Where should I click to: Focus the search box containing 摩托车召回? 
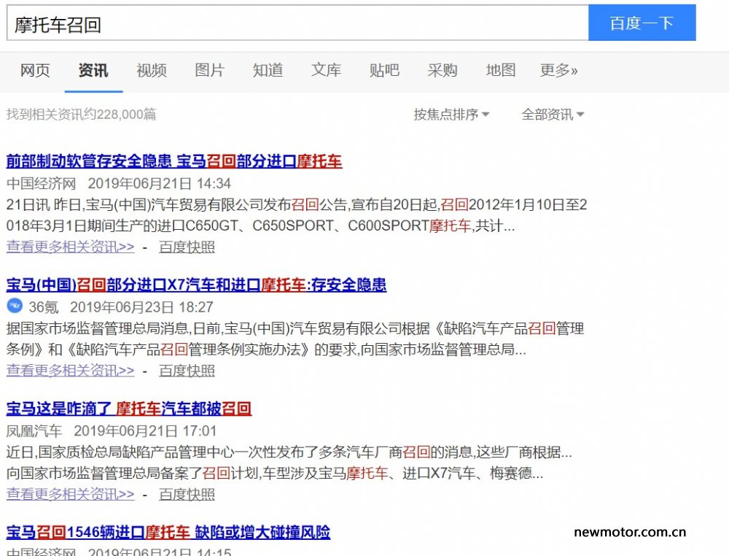(297, 23)
